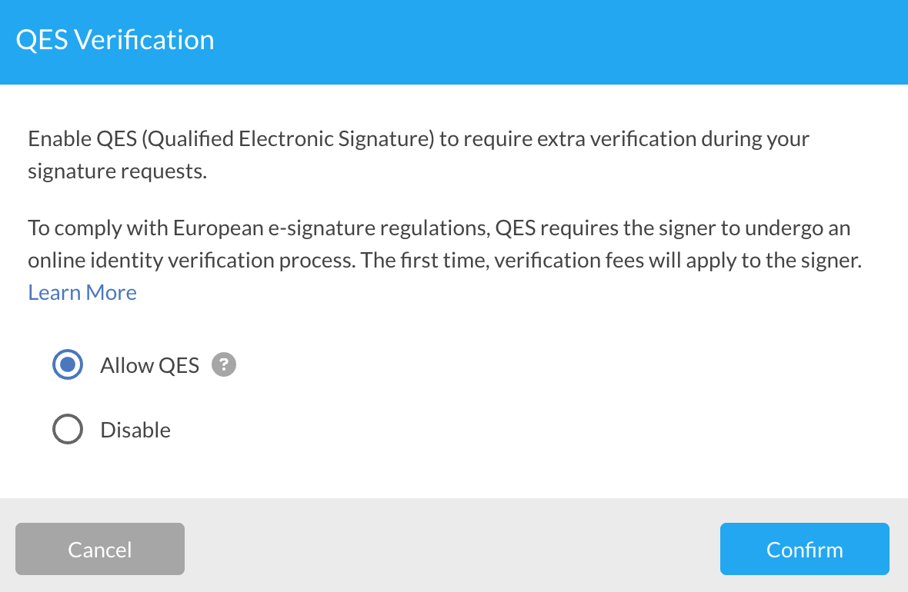Click the question mark help icon beside Allow QES

[x=223, y=364]
